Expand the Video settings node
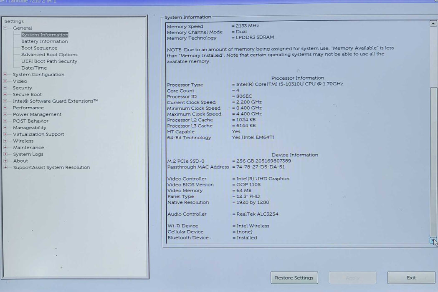Screen dimensions: 438x292 pos(5,81)
